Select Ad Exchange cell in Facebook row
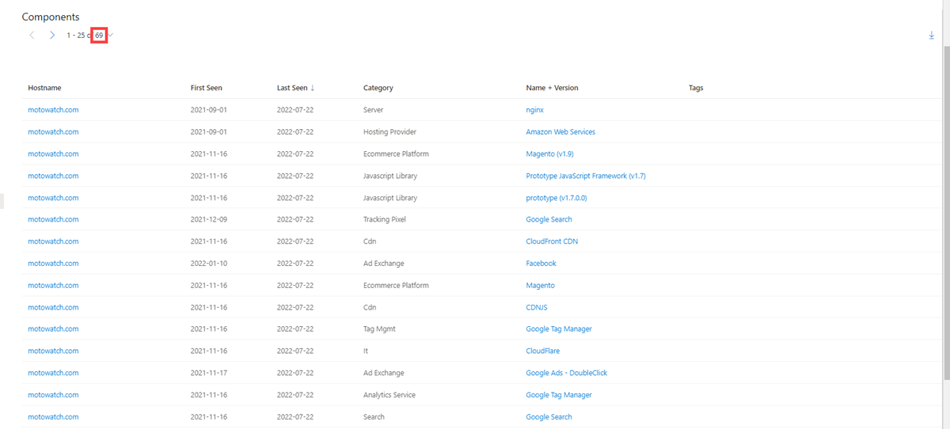 click(x=384, y=264)
